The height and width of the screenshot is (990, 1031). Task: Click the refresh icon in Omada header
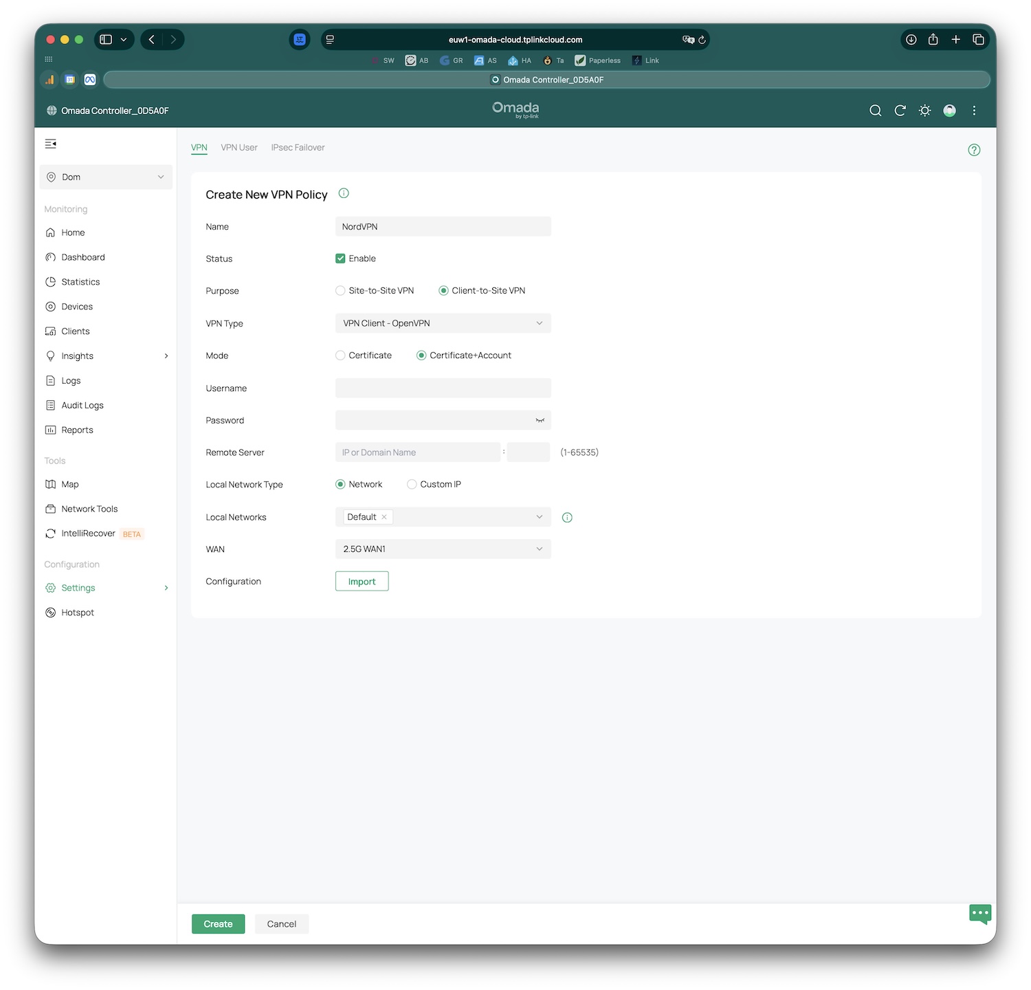coord(900,111)
